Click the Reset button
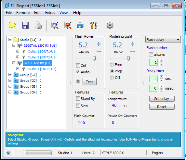Image resolution: width=186 pixels, height=160 pixels. (162, 107)
